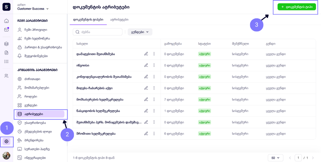Click the შრომითი ხელშეკრულება row name
The image size is (321, 162).
pyautogui.click(x=96, y=134)
